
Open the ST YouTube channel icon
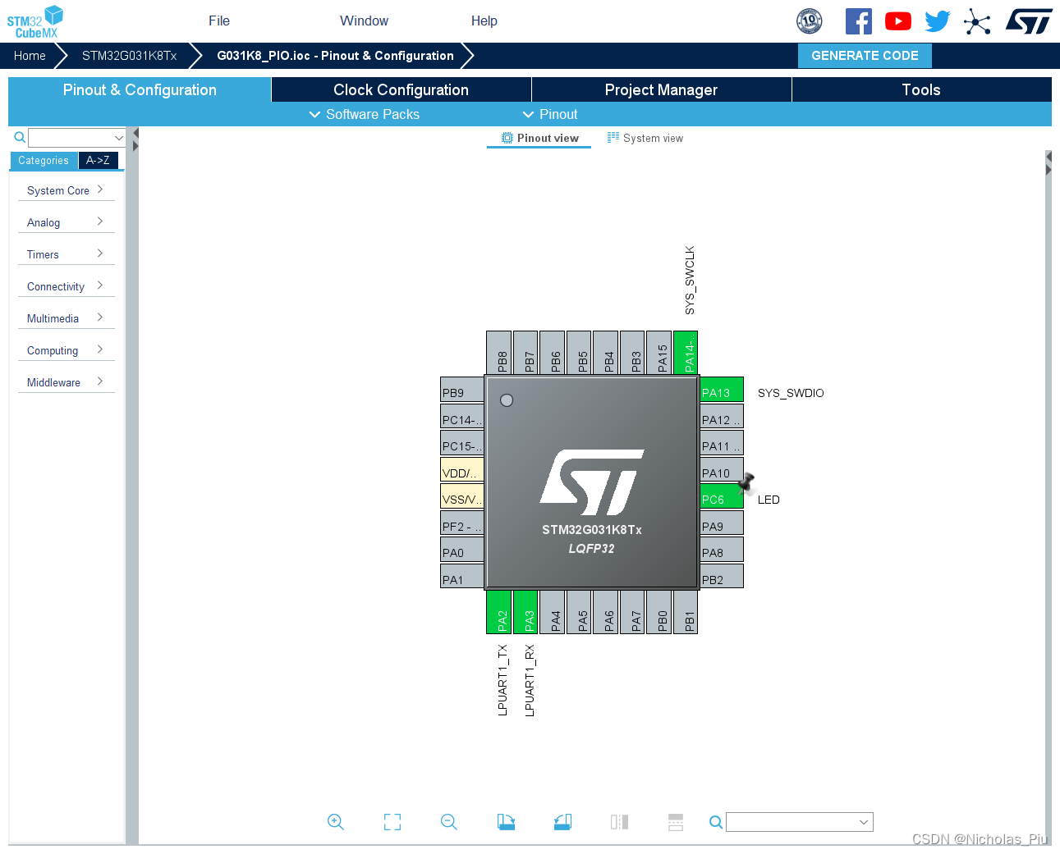[897, 21]
